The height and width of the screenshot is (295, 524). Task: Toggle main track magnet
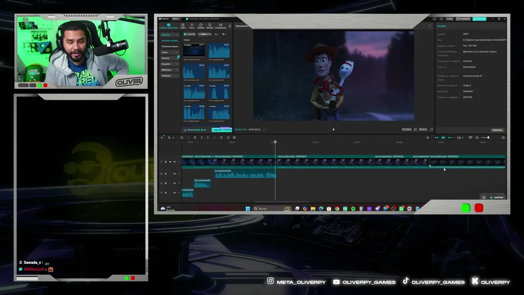pyautogui.click(x=436, y=138)
